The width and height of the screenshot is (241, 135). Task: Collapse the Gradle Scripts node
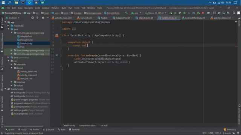(x=5, y=89)
